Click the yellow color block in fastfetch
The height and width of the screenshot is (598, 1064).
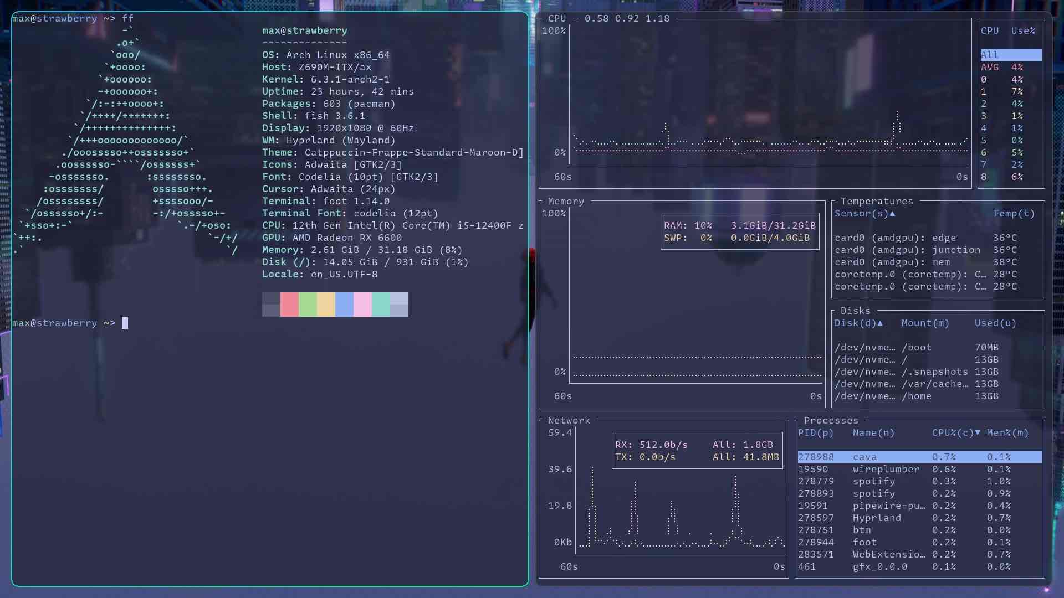point(326,305)
